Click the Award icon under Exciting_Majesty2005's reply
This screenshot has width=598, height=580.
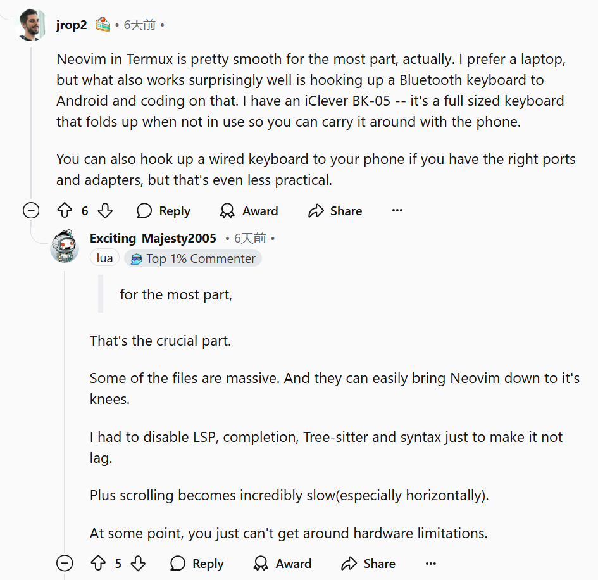click(x=261, y=563)
